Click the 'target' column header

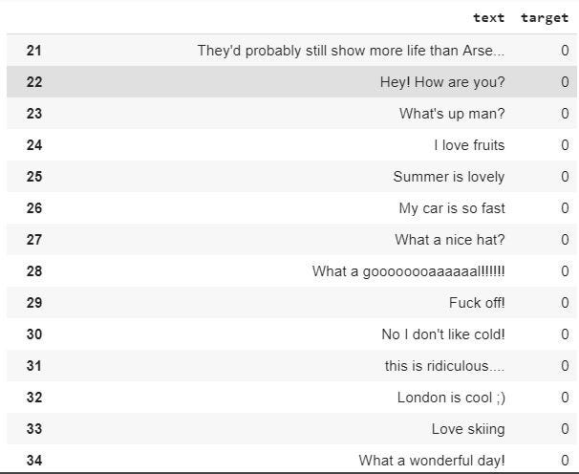click(x=545, y=18)
